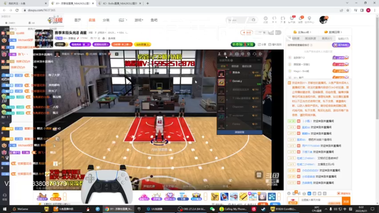Go to the 首页 nav item
The image size is (379, 213).
click(x=78, y=20)
